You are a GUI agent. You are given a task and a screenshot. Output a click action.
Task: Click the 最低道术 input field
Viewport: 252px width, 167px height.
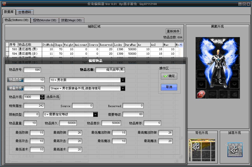(x=37, y=149)
